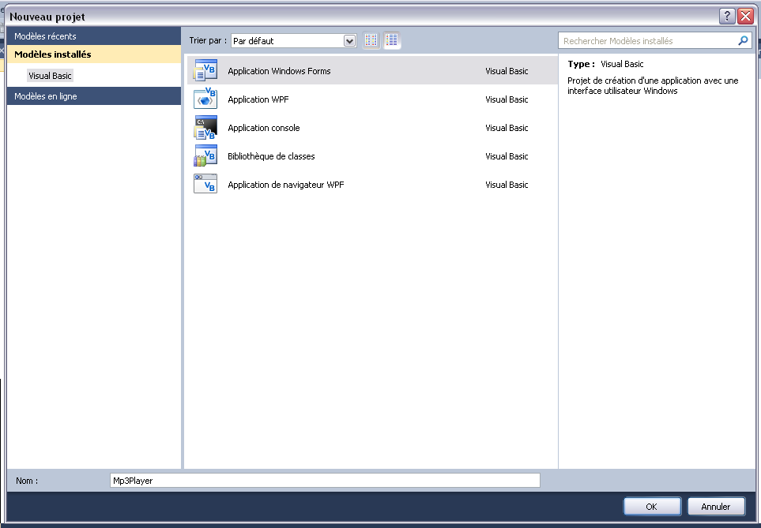Open the help question mark button

click(x=726, y=17)
